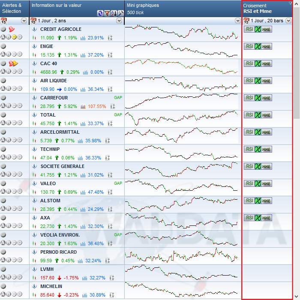Toggle selection circle for CARREFOUR

pos(3,98)
